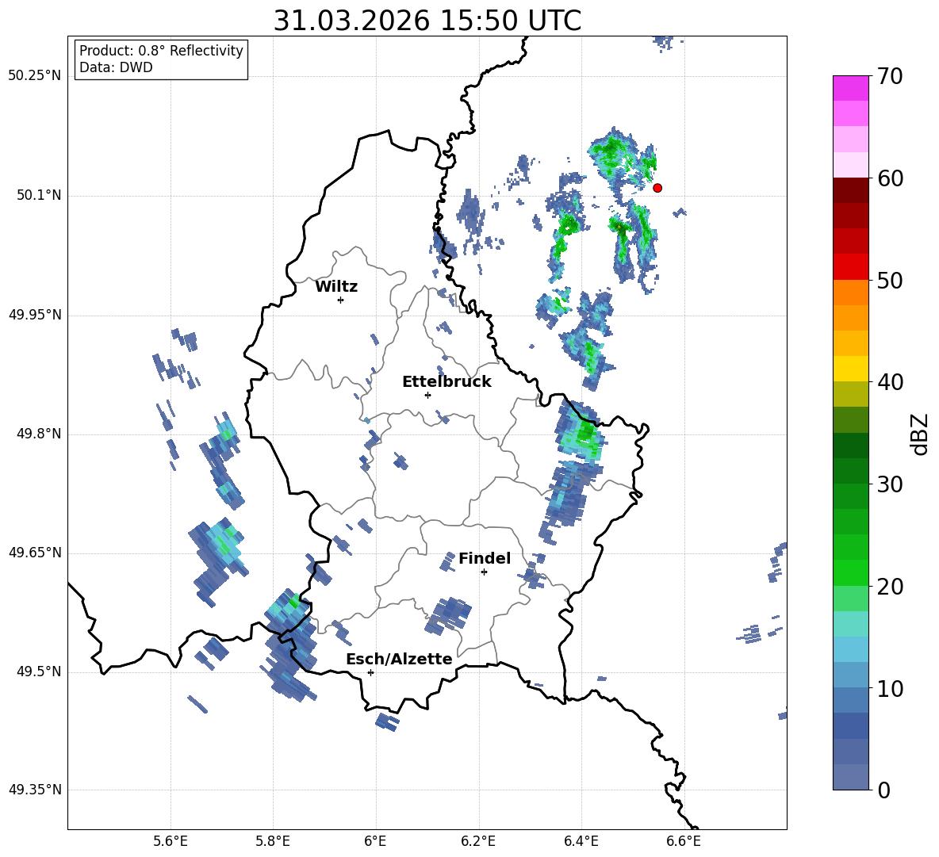The image size is (939, 857).
Task: Click the 6.2°E longitude label
Action: [x=478, y=841]
